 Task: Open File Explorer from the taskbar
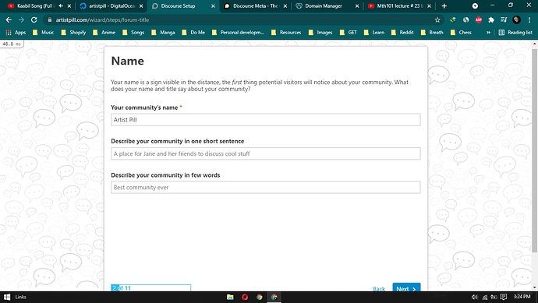[230, 298]
